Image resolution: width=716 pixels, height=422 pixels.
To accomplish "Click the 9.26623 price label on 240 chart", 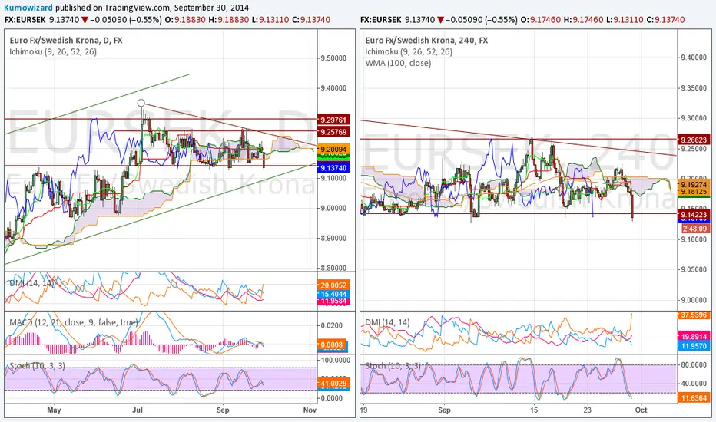I will [694, 140].
